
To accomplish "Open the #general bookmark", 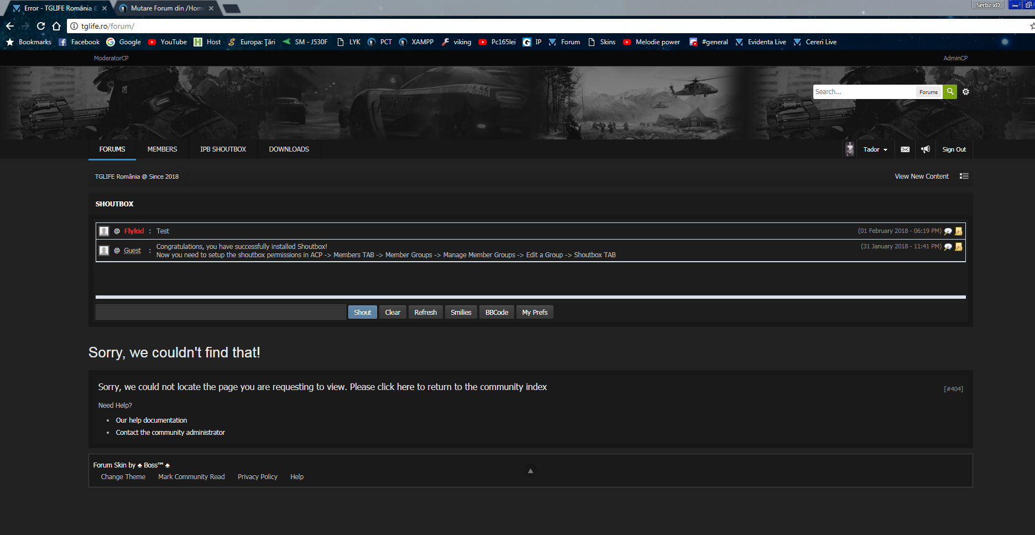I will pos(709,42).
